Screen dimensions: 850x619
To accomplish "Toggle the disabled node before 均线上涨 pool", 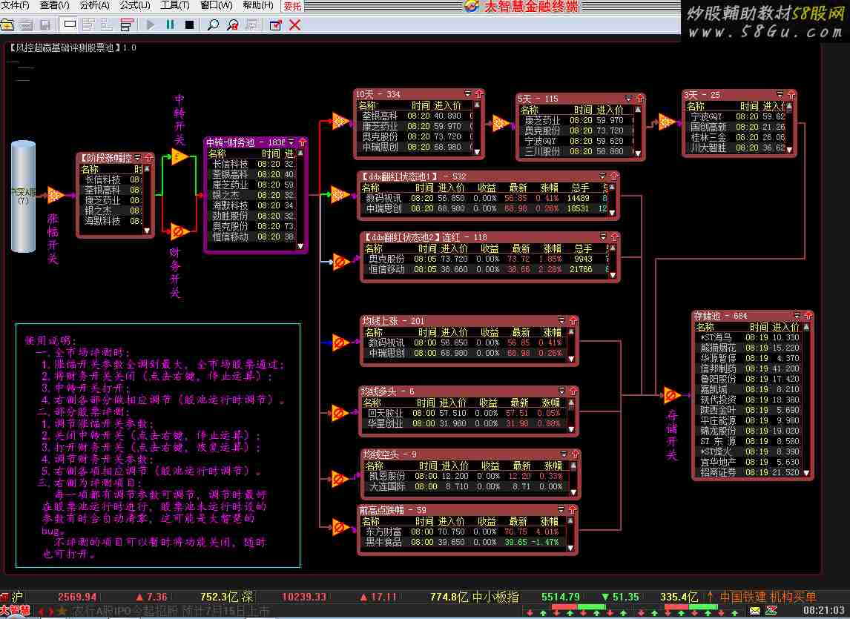I will click(x=340, y=342).
